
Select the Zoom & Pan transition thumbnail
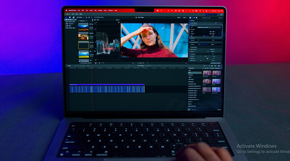tap(216, 89)
